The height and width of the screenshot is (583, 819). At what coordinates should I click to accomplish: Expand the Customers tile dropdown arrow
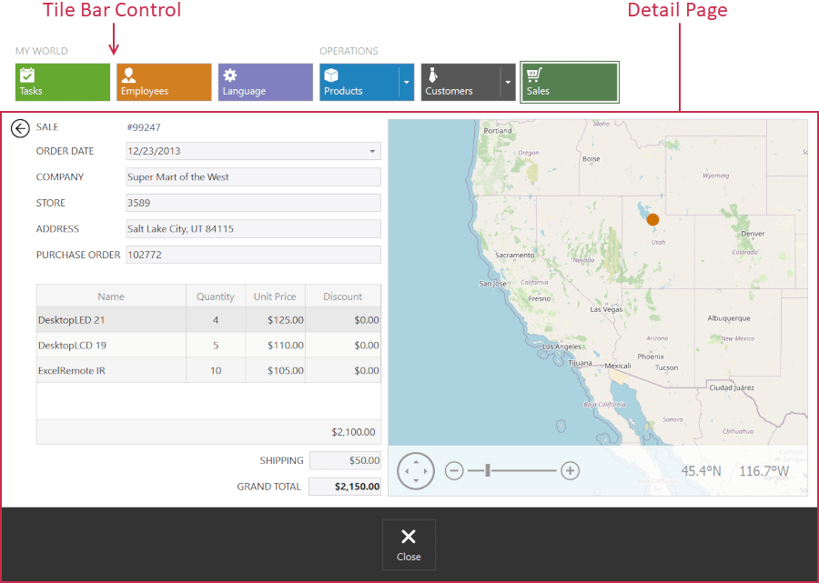(x=506, y=82)
